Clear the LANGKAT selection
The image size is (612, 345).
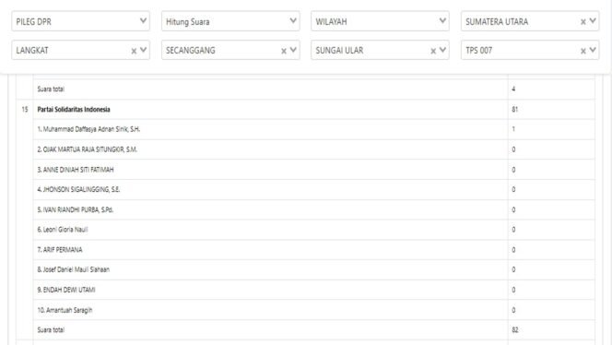click(134, 51)
